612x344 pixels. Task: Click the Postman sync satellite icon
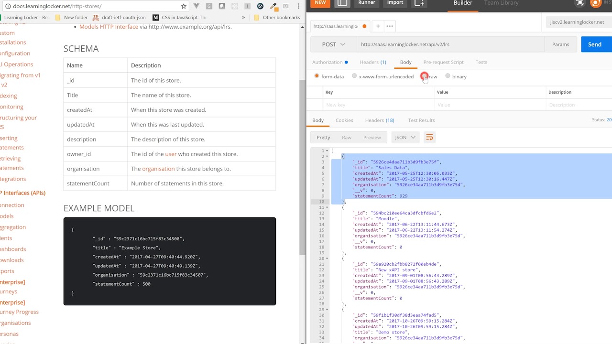[x=580, y=3]
